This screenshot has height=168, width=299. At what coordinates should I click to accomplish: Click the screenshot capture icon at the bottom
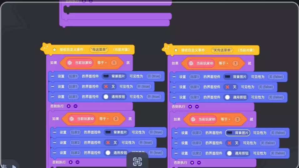click(137, 161)
